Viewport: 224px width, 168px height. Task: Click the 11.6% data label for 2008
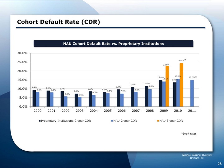coord(147,83)
